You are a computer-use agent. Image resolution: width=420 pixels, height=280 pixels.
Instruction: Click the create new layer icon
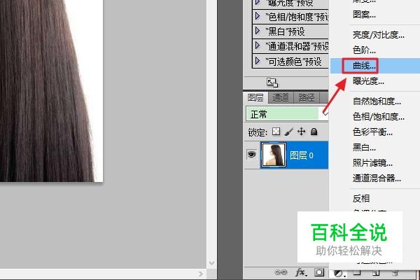tap(376, 272)
